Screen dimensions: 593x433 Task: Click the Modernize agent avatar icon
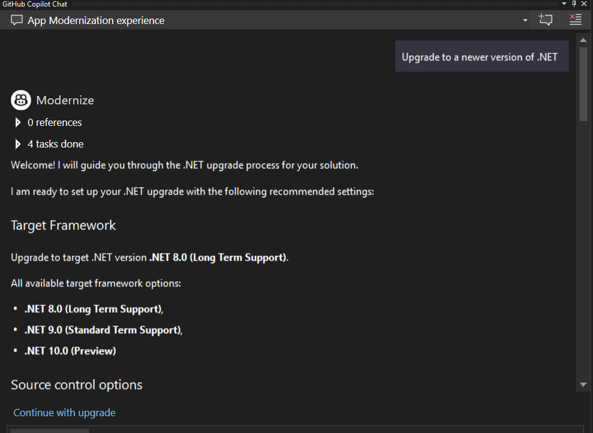point(21,100)
